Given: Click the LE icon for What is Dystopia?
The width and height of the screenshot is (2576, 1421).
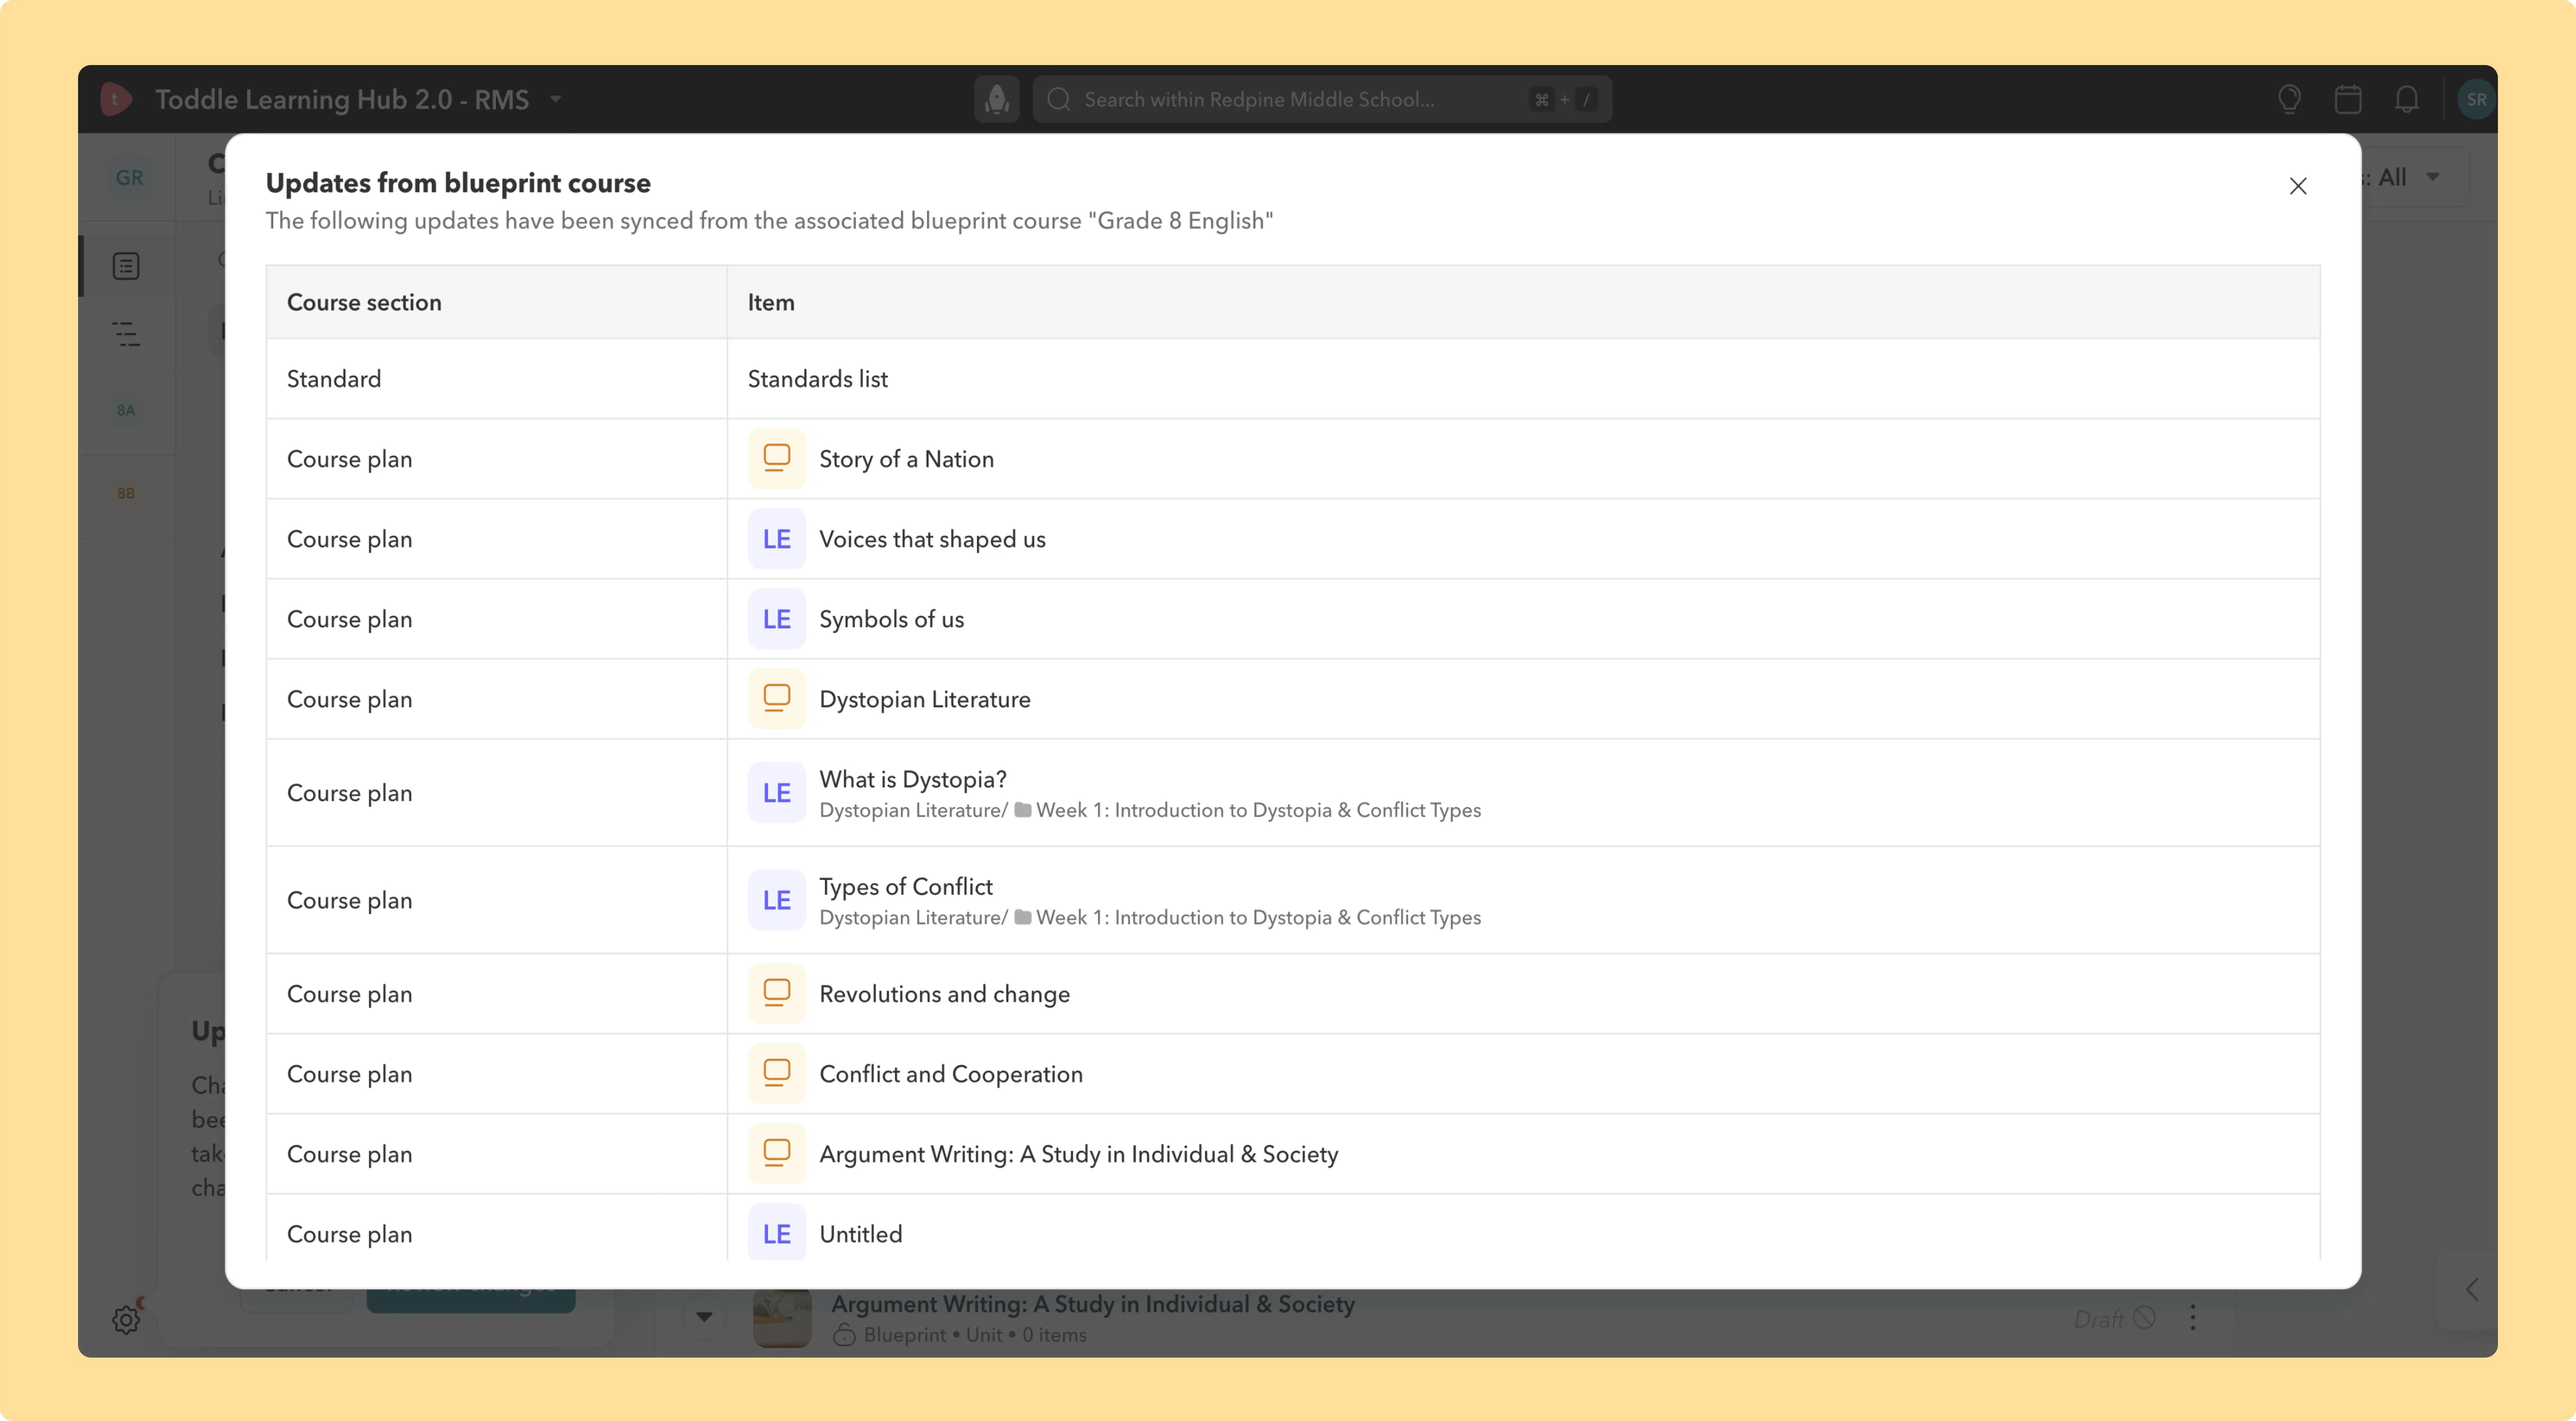Looking at the screenshot, I should tap(777, 793).
